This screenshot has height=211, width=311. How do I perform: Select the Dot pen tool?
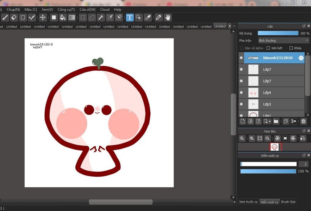(32, 17)
